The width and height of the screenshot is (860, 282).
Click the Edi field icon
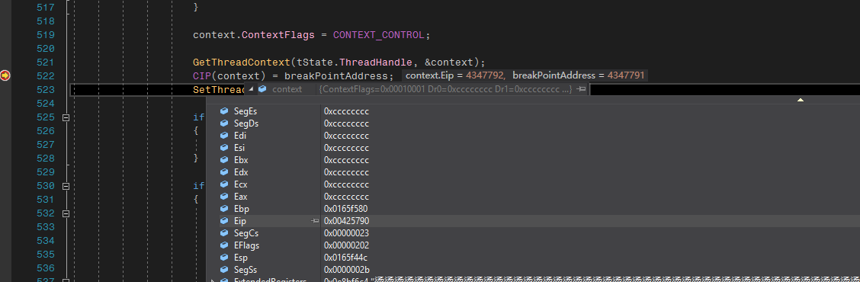(224, 136)
